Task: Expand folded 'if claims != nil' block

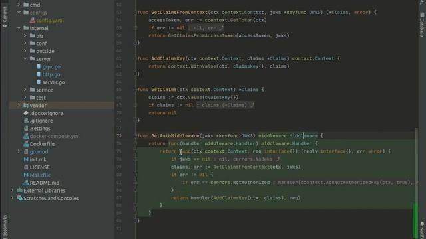Action: [226, 105]
